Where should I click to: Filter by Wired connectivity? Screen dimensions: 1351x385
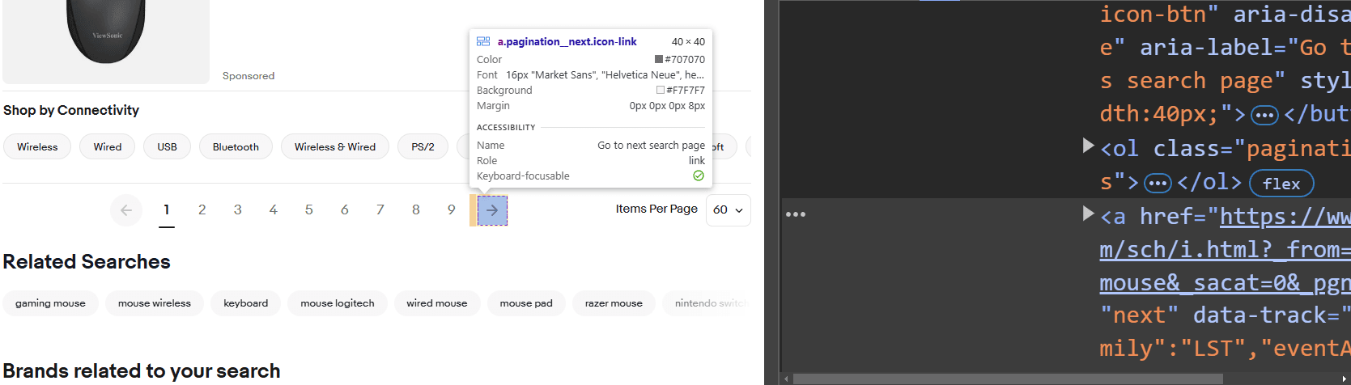108,146
